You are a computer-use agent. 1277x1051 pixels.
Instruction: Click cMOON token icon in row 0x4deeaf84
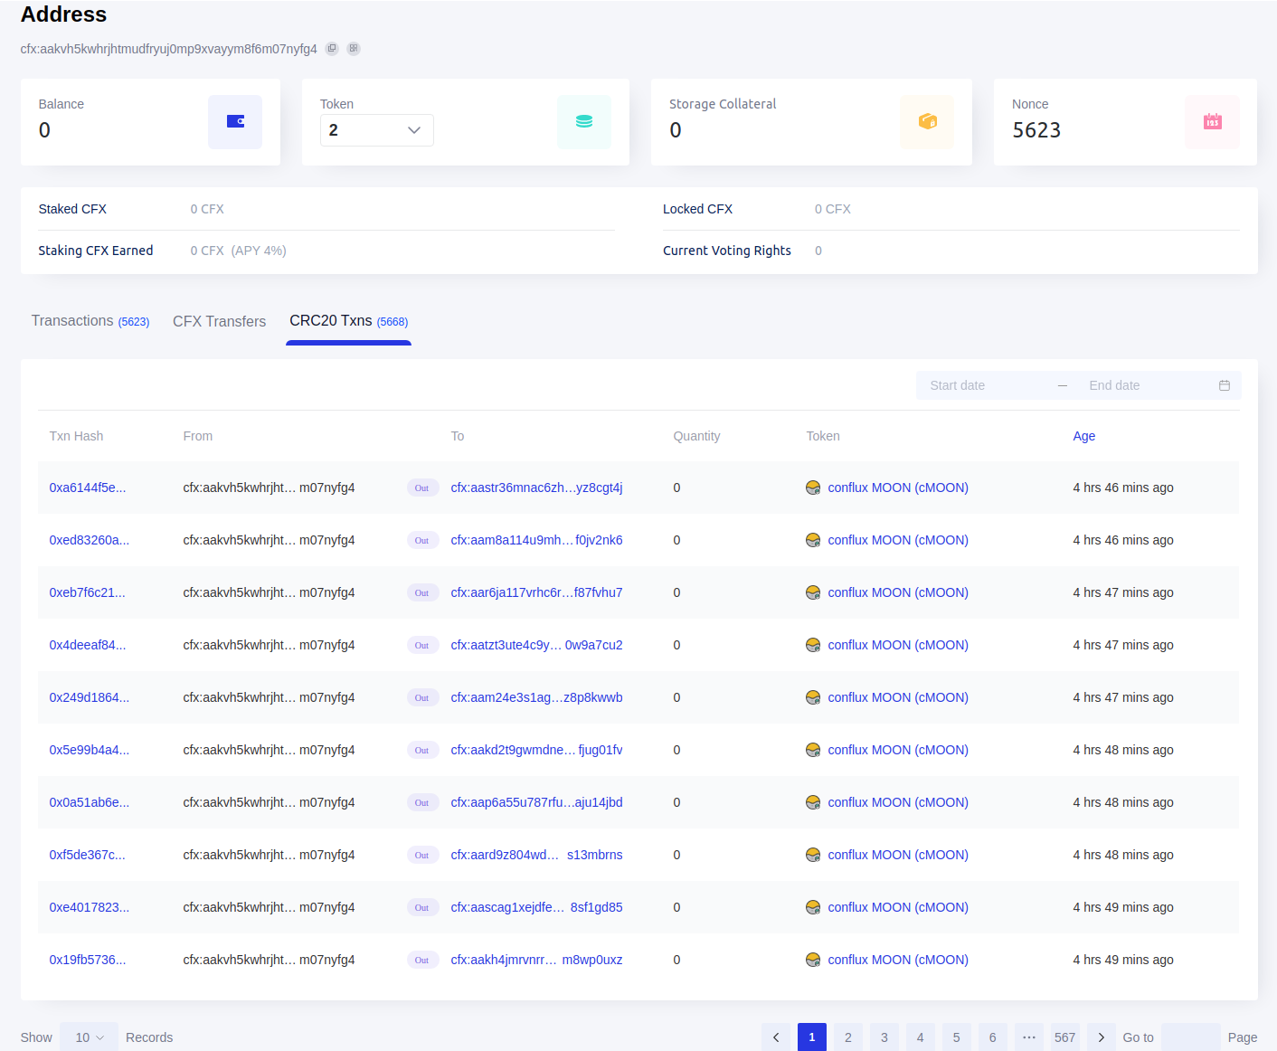pyautogui.click(x=813, y=645)
